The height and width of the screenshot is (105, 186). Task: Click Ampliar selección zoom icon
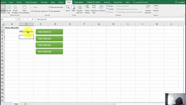coord(79,9)
